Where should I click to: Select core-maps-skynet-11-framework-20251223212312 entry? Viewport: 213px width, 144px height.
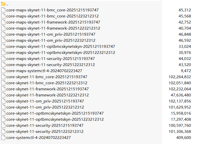click(x=53, y=28)
